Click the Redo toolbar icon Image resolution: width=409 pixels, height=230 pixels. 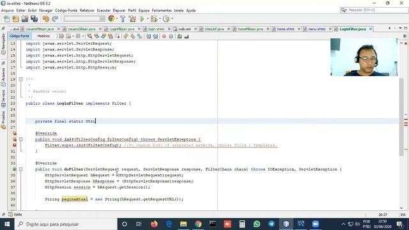55,19
